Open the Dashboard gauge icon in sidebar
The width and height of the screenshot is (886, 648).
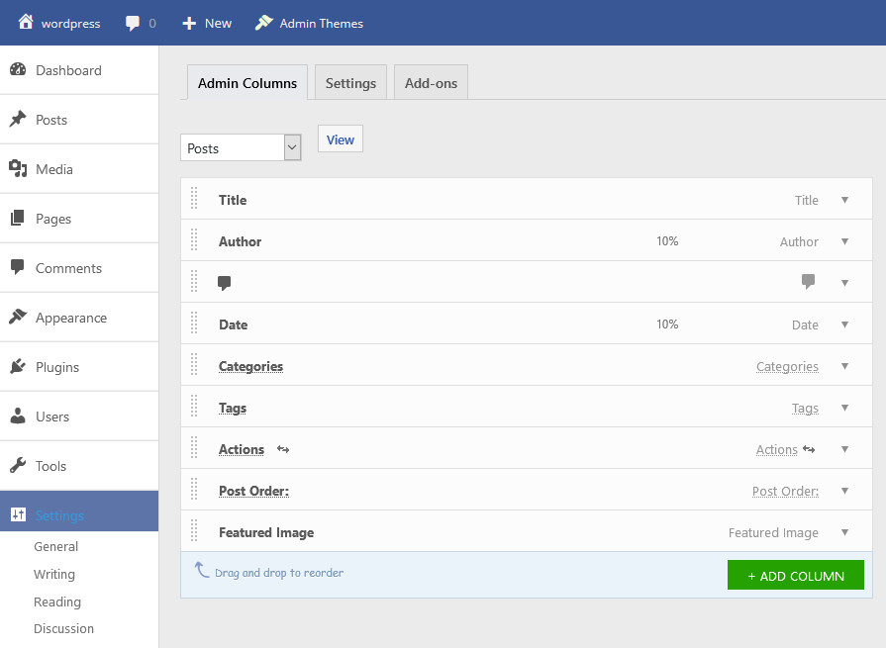(18, 70)
